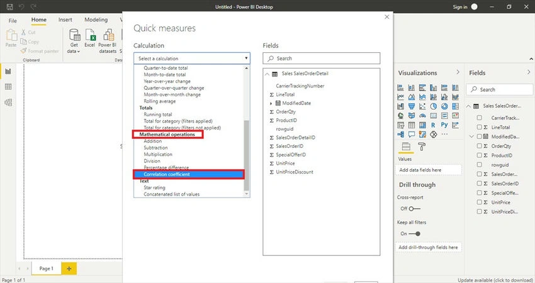This screenshot has width=535, height=283.
Task: Check the LineTotal field checkbox
Action: pos(480,127)
